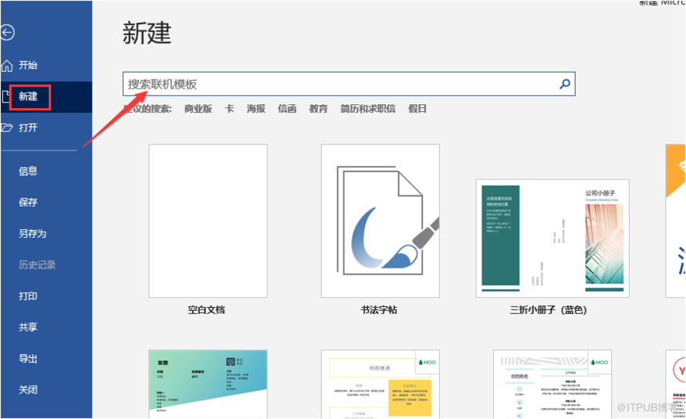Click the back arrow icon
Viewport: 686px width, 419px height.
coord(8,32)
